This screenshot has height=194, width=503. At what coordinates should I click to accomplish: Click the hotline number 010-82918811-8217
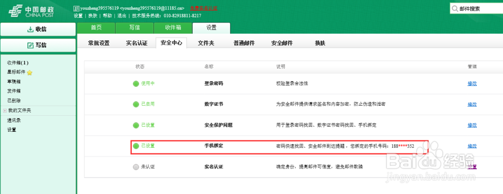point(183,16)
